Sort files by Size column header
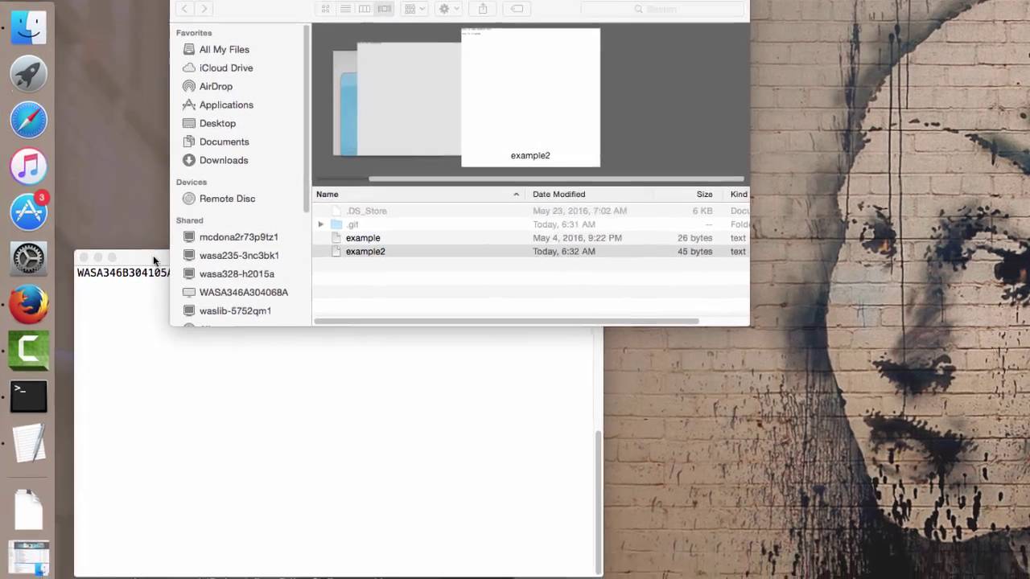This screenshot has width=1030, height=579. click(x=704, y=194)
